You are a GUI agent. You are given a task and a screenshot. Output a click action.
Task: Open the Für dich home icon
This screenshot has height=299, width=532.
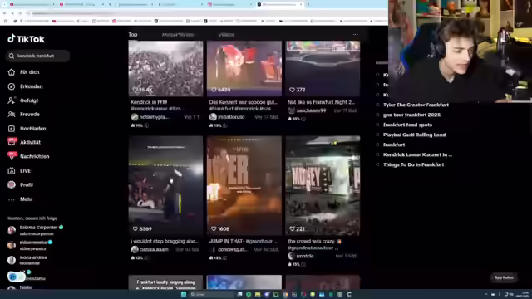[x=12, y=72]
